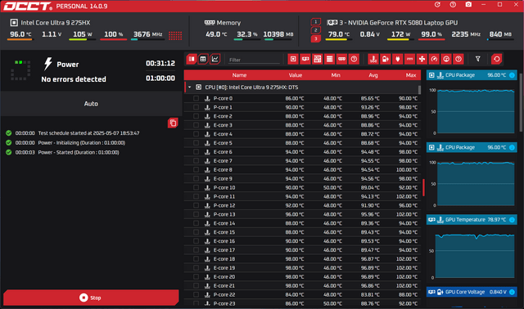Click the sensor table vertical scrollbar
The height and width of the screenshot is (309, 524).
click(x=419, y=89)
